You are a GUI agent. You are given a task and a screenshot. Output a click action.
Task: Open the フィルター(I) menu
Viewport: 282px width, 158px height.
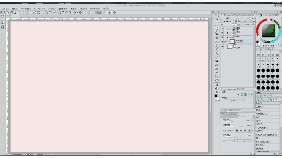(x=83, y=9)
